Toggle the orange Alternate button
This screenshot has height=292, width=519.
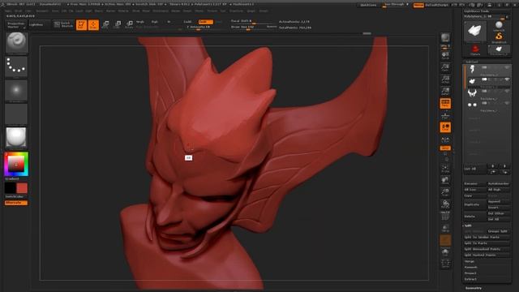pos(16,203)
